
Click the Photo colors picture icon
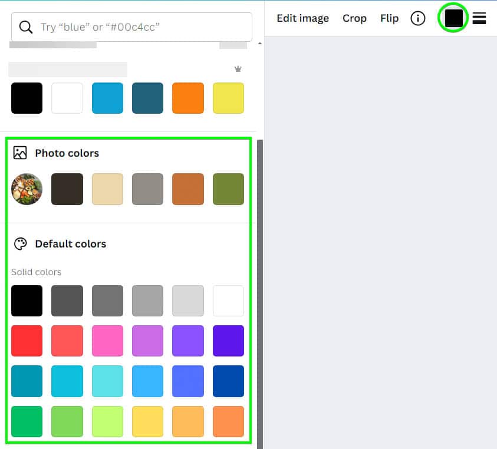tap(20, 153)
